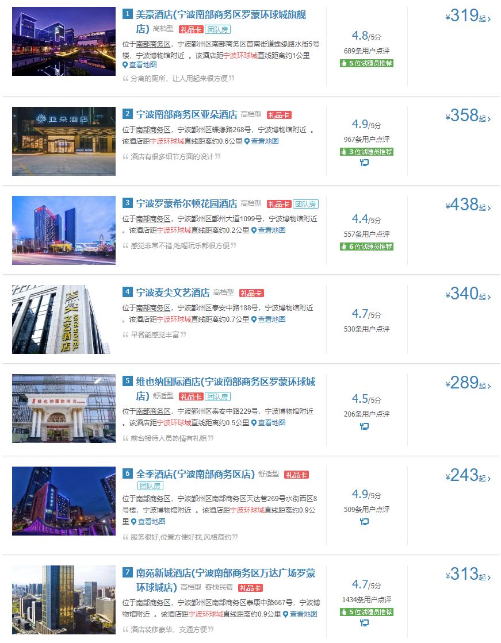Click rank number 6 badge
The height and width of the screenshot is (643, 501).
[x=127, y=473]
